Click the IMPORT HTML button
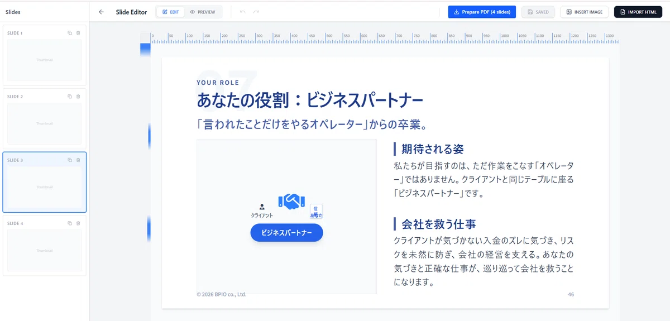Image resolution: width=670 pixels, height=321 pixels. tap(638, 12)
